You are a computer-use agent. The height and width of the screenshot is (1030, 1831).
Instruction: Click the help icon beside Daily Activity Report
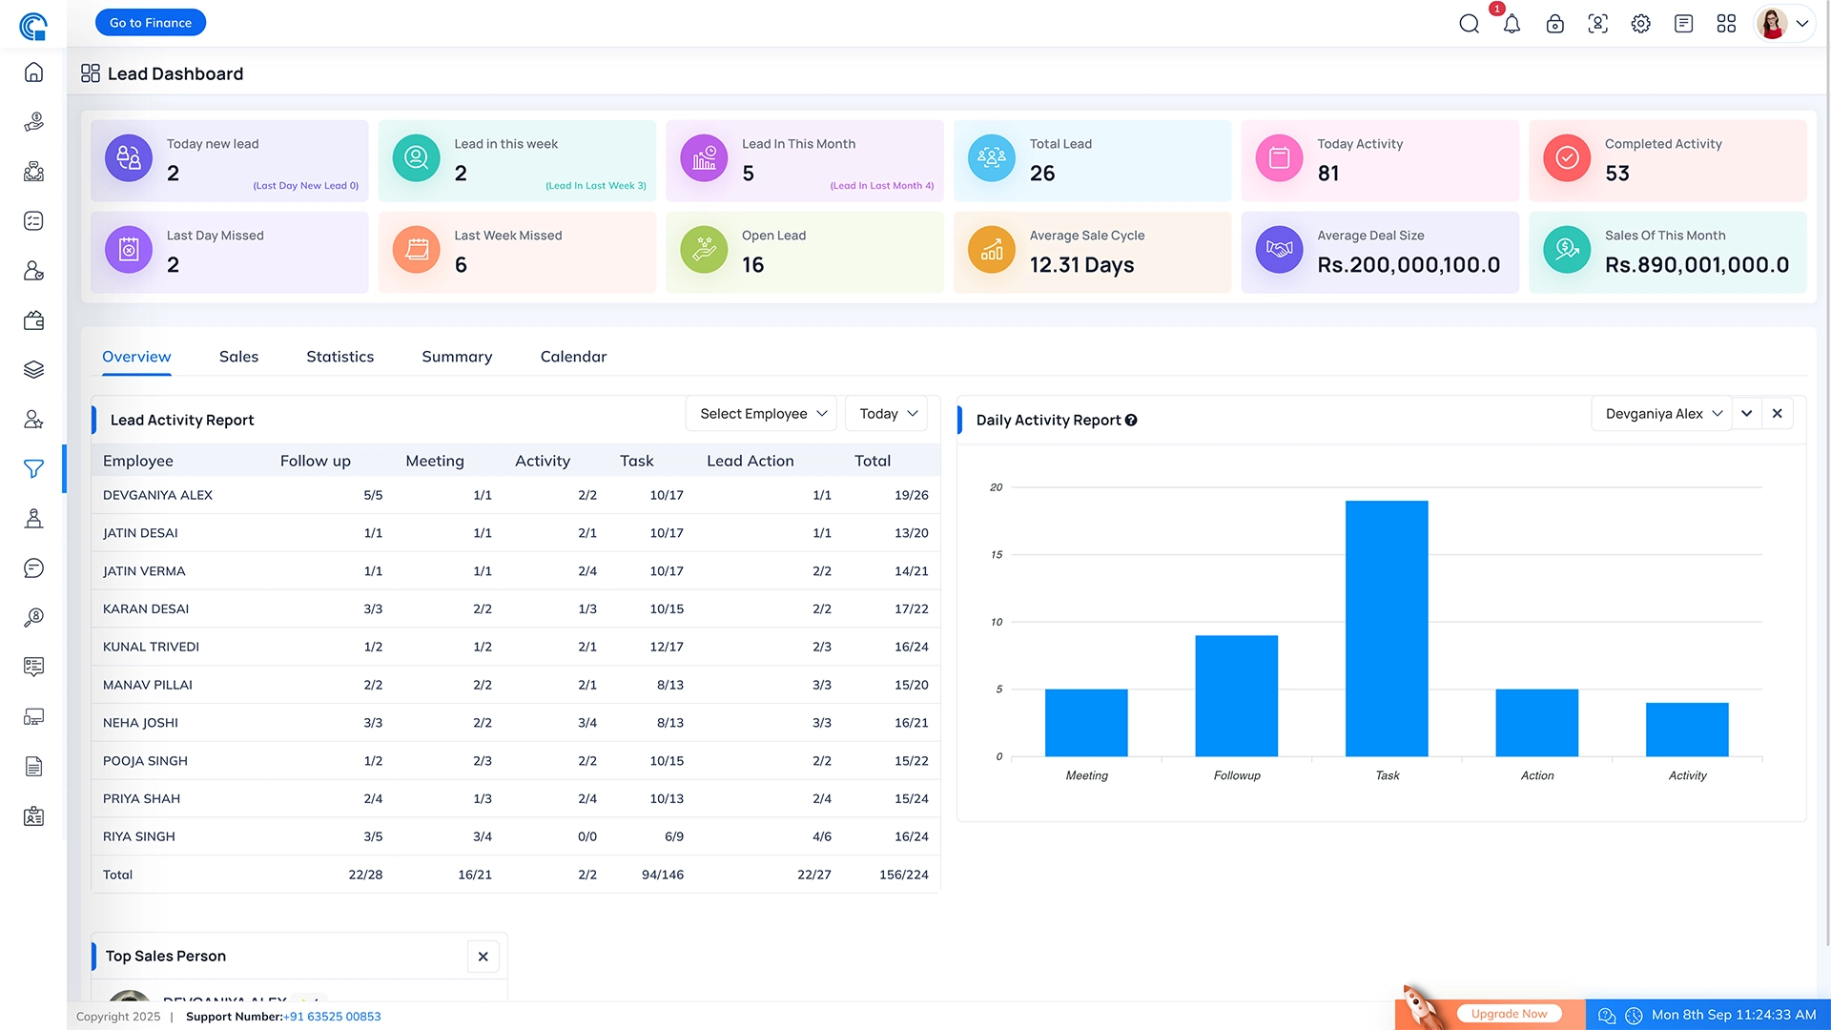1131,420
